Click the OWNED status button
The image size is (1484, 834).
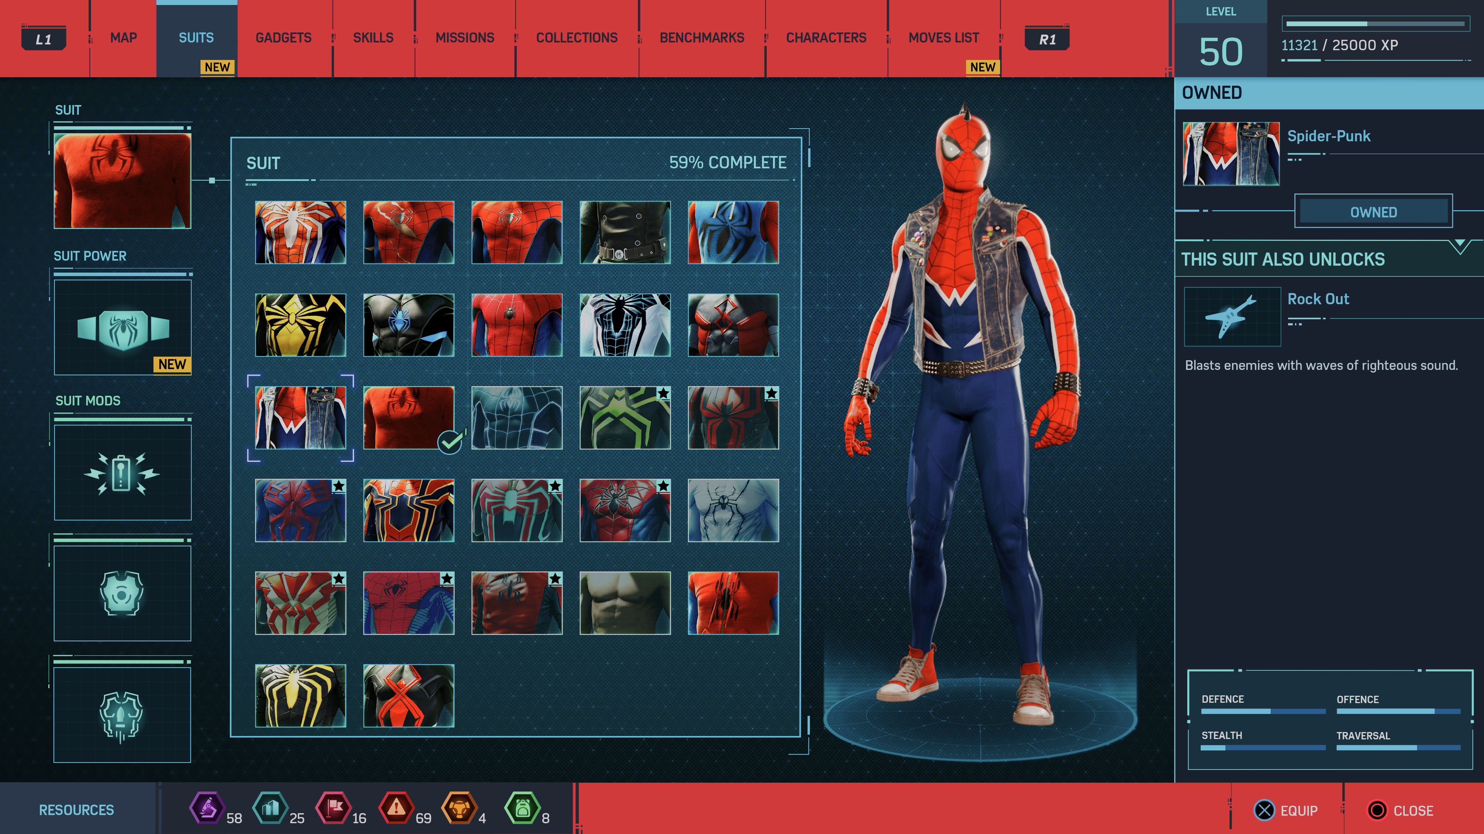pyautogui.click(x=1373, y=212)
